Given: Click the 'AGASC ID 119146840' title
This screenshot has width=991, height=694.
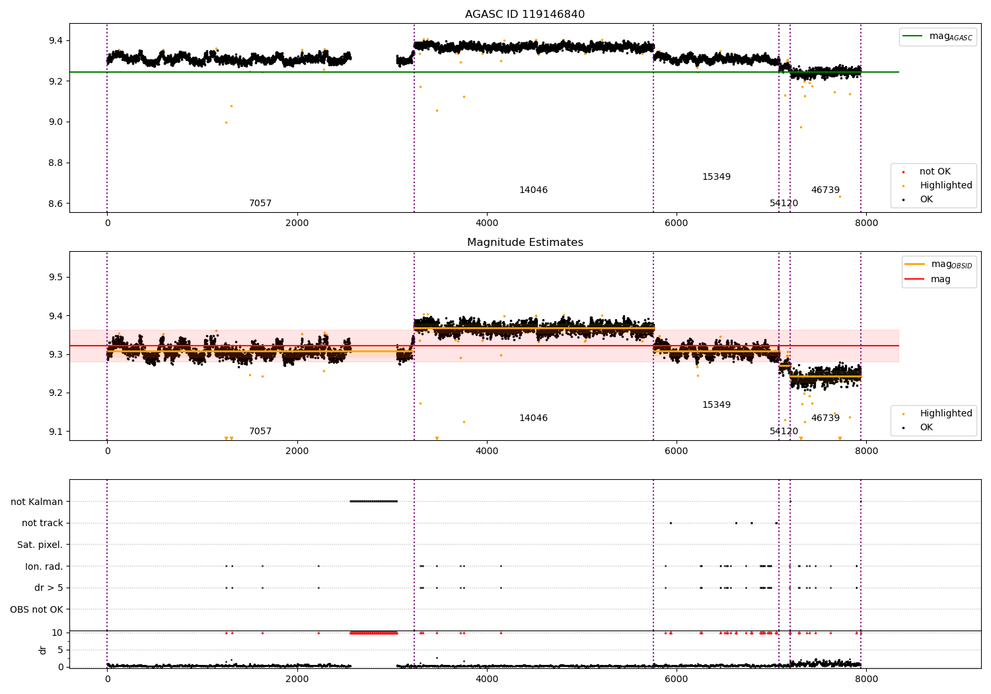Looking at the screenshot, I should [x=525, y=15].
